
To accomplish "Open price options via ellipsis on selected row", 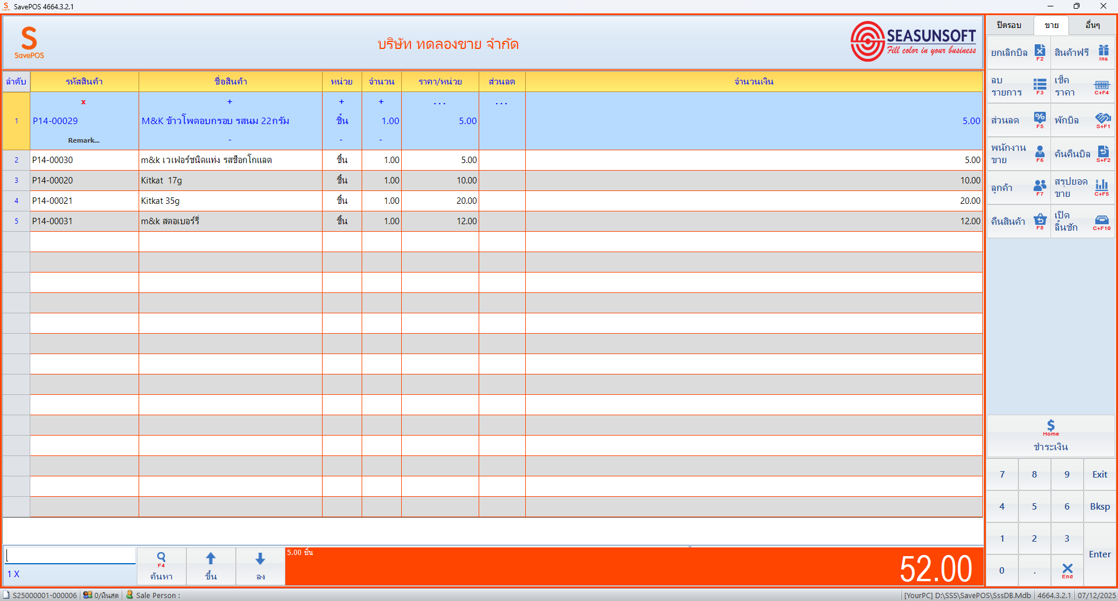I will (440, 102).
